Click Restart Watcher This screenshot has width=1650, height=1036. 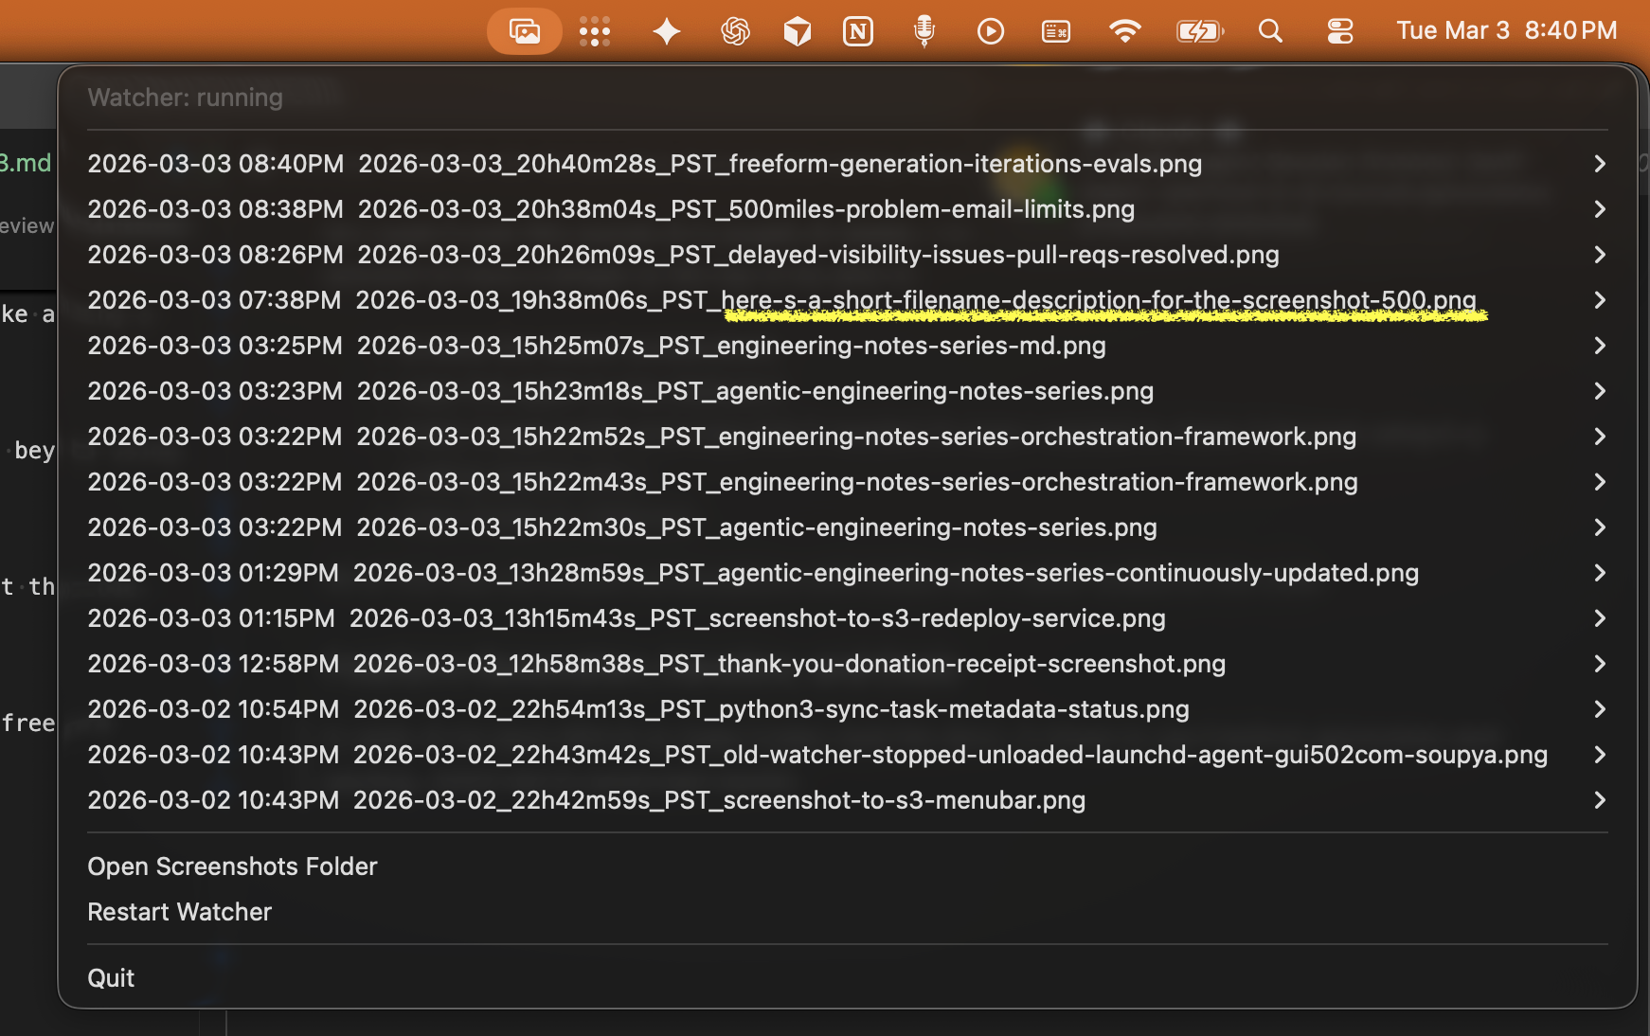click(179, 912)
